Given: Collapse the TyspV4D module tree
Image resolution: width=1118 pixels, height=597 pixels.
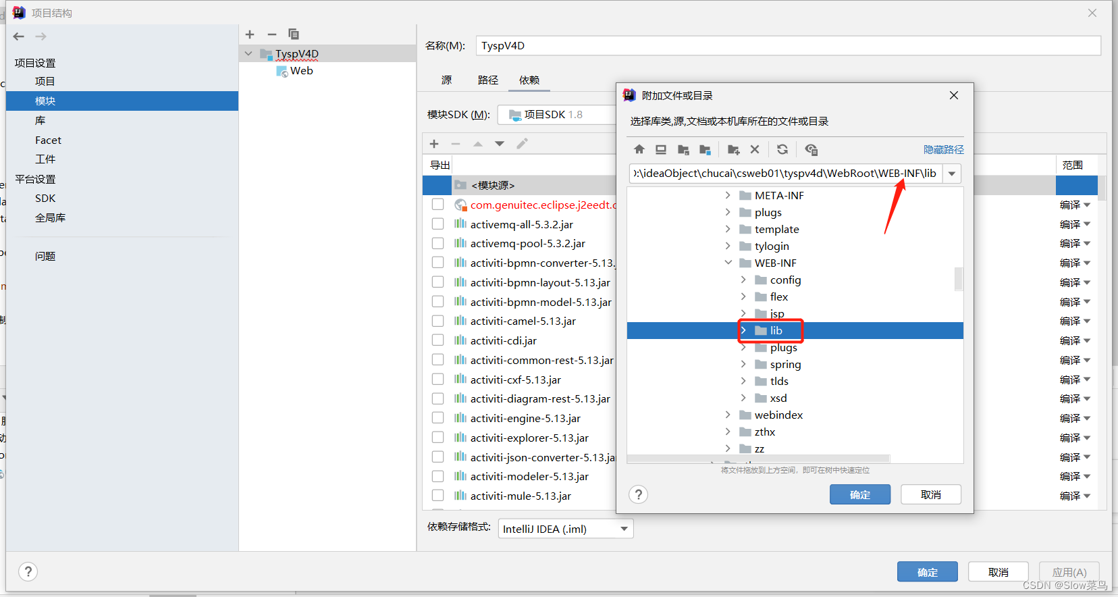Looking at the screenshot, I should [x=248, y=53].
